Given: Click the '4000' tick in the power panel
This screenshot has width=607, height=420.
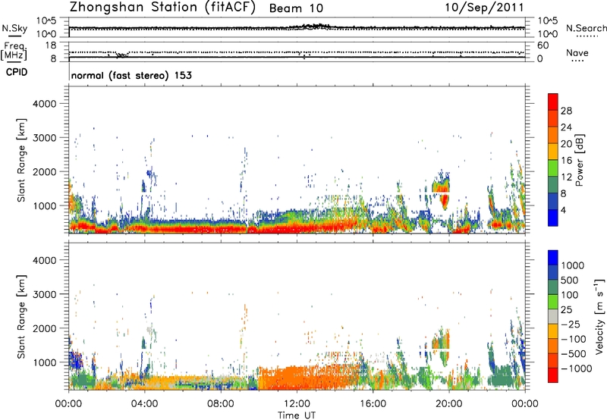Looking at the screenshot, I should tap(45, 104).
